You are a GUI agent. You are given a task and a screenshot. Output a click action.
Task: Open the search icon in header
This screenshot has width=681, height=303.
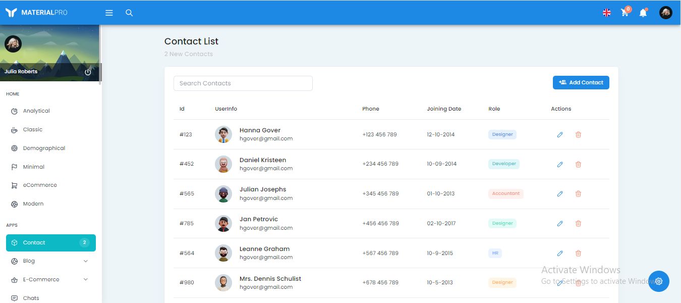(129, 13)
